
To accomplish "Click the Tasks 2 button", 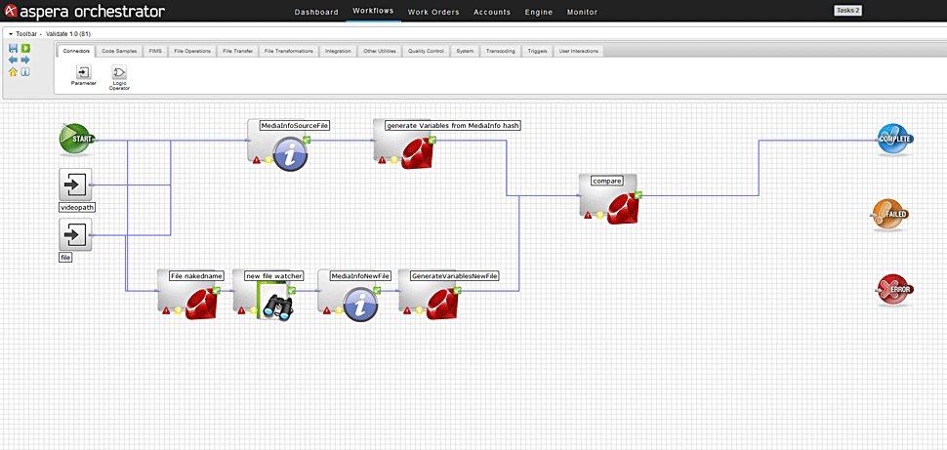I will tap(847, 10).
